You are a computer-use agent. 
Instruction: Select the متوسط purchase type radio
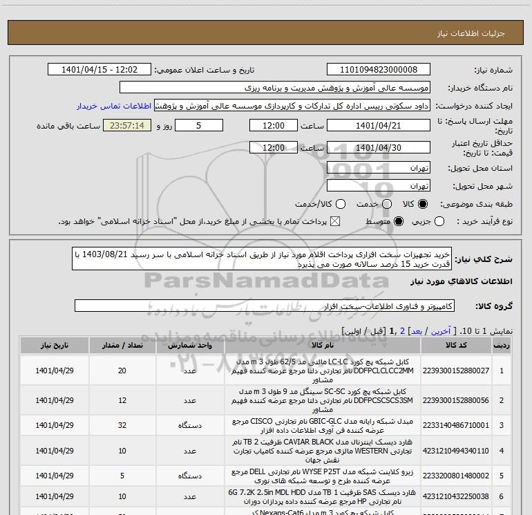399,222
